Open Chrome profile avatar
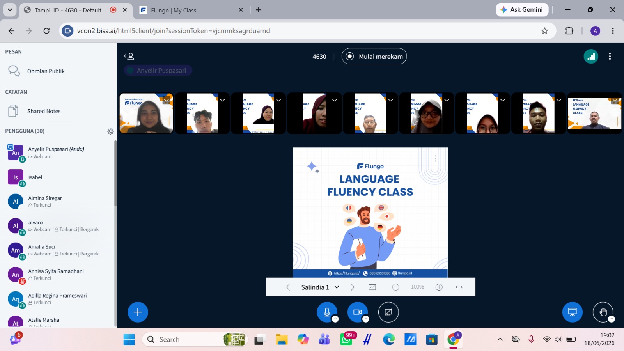 [595, 31]
